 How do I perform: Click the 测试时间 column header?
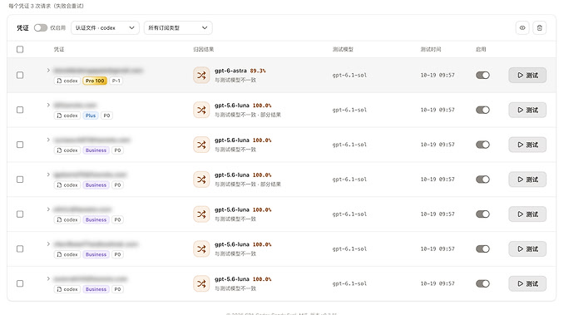point(431,49)
